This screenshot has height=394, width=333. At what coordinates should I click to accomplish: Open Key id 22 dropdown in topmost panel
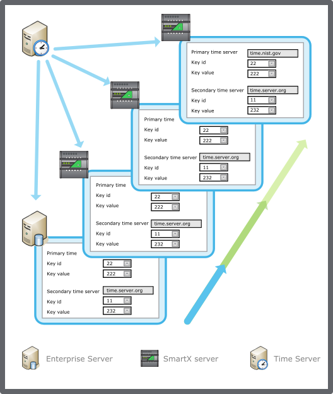[x=272, y=63]
